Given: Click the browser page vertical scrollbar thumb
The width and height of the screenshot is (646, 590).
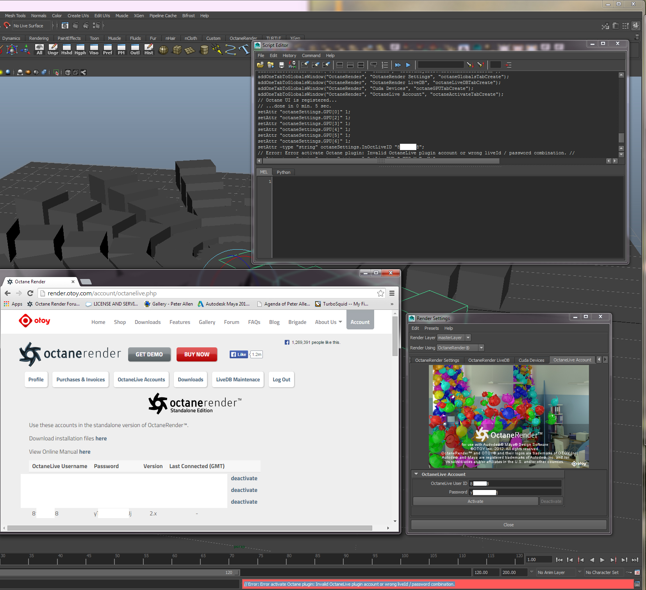Looking at the screenshot, I should tap(395, 336).
